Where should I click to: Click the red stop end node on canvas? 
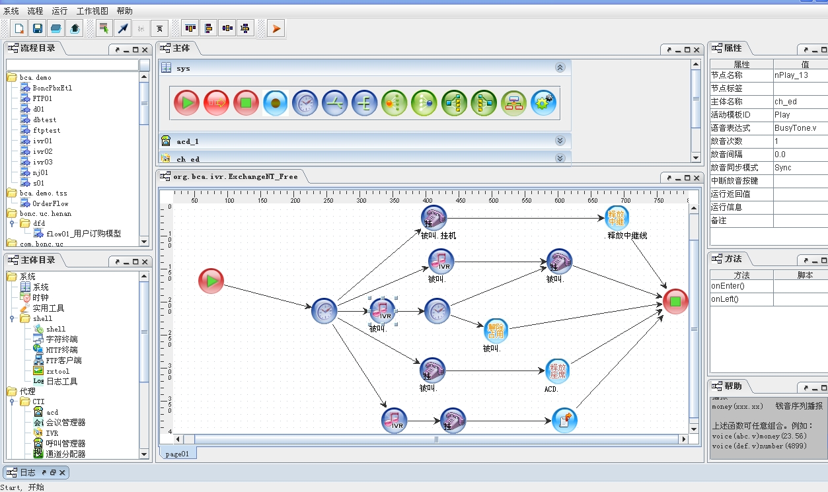point(675,302)
